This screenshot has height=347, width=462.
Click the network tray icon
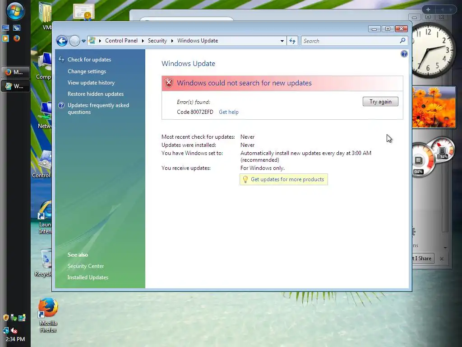click(5, 330)
